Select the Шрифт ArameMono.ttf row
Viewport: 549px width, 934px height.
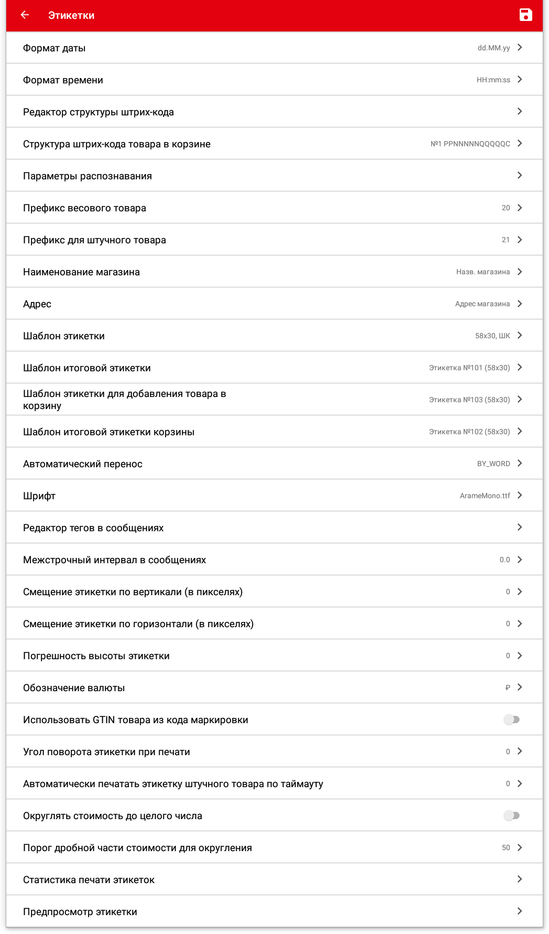pos(274,496)
